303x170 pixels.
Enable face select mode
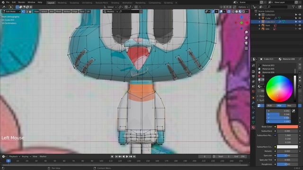(30, 11)
